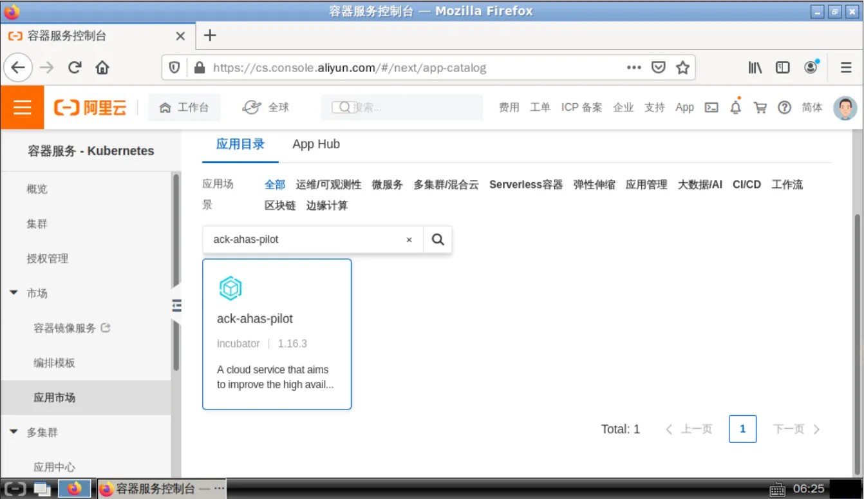Switch language via 简体 button
Viewport: 864px width, 499px height.
point(812,108)
